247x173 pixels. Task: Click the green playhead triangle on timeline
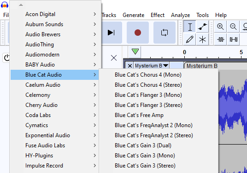click(x=135, y=51)
